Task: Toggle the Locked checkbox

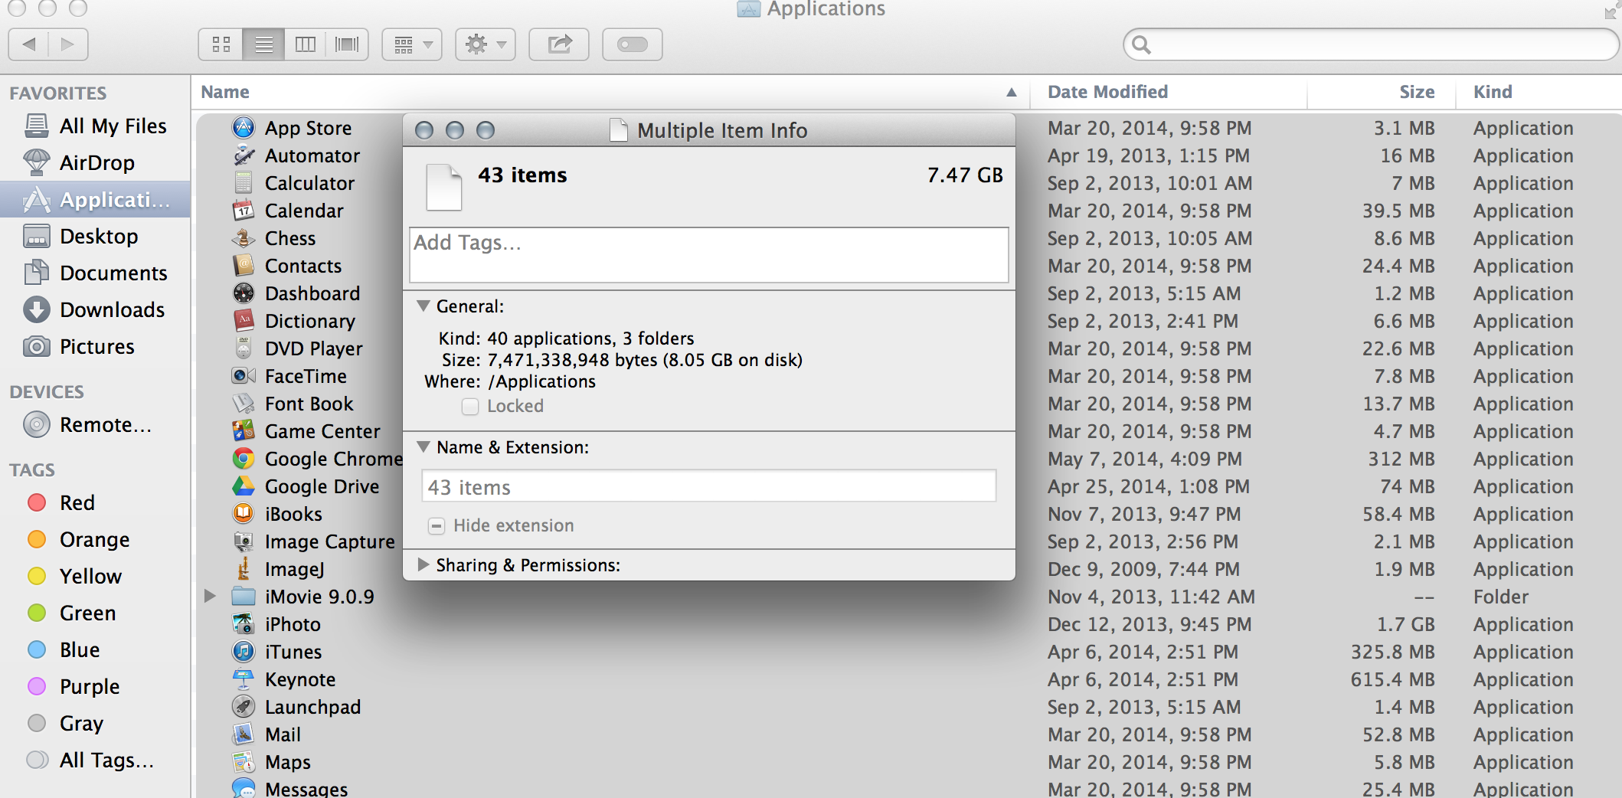Action: [470, 406]
